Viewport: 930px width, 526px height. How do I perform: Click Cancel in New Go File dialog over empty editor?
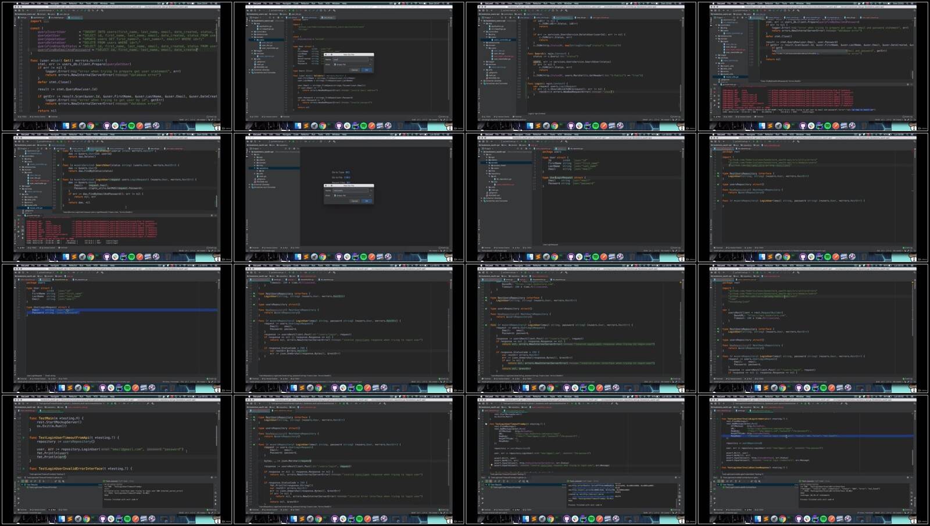(x=355, y=201)
